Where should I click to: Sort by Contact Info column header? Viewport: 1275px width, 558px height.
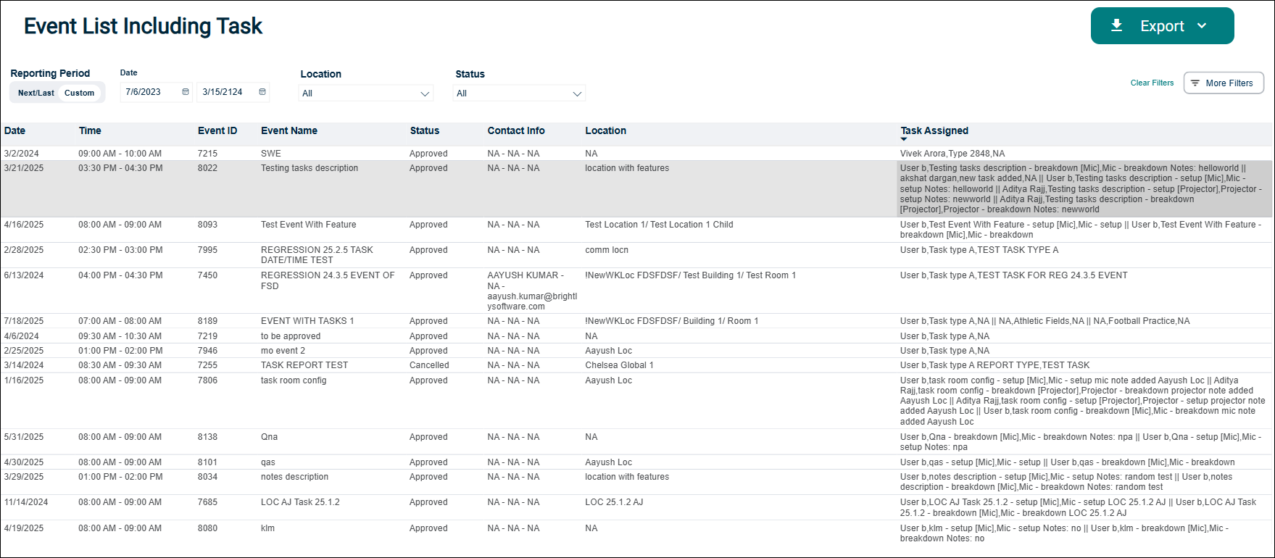(516, 130)
